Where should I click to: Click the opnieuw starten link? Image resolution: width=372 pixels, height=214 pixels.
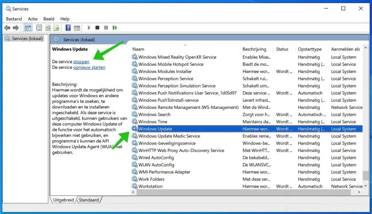tap(89, 67)
